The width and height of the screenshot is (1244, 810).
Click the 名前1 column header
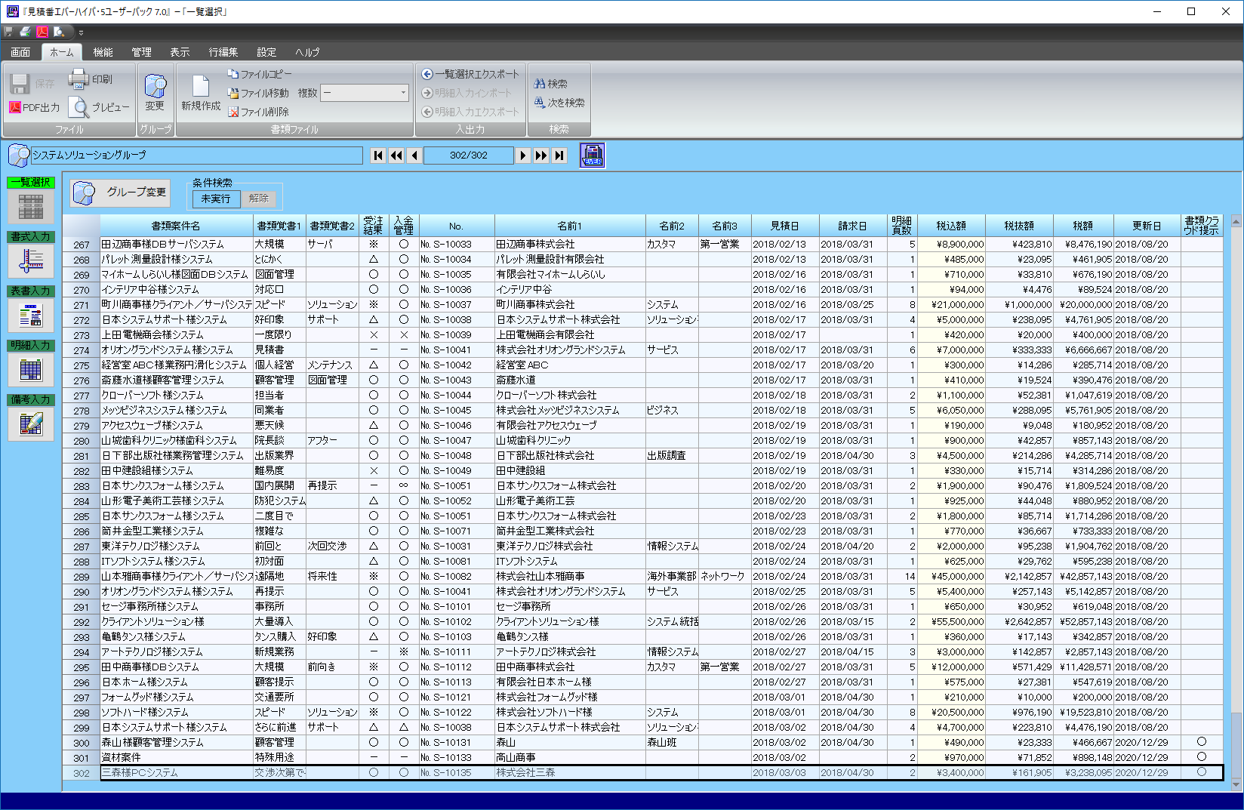tap(570, 226)
